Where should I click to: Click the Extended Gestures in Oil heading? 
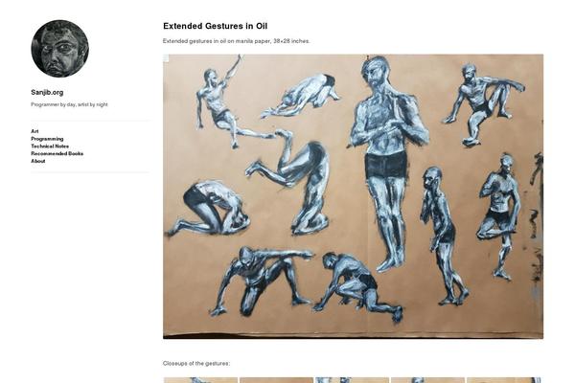pos(215,26)
